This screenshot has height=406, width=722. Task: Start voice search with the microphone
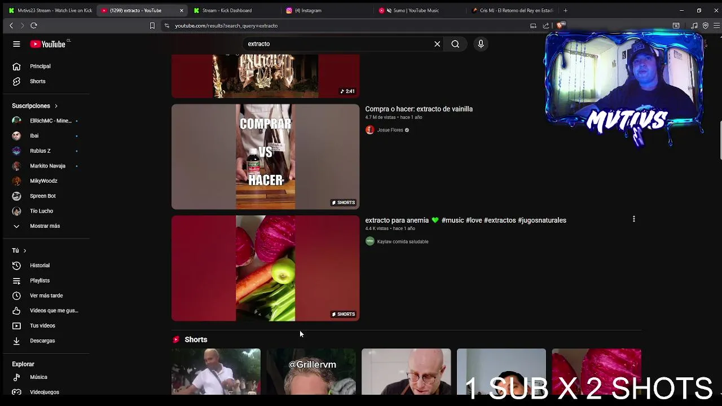click(x=481, y=44)
